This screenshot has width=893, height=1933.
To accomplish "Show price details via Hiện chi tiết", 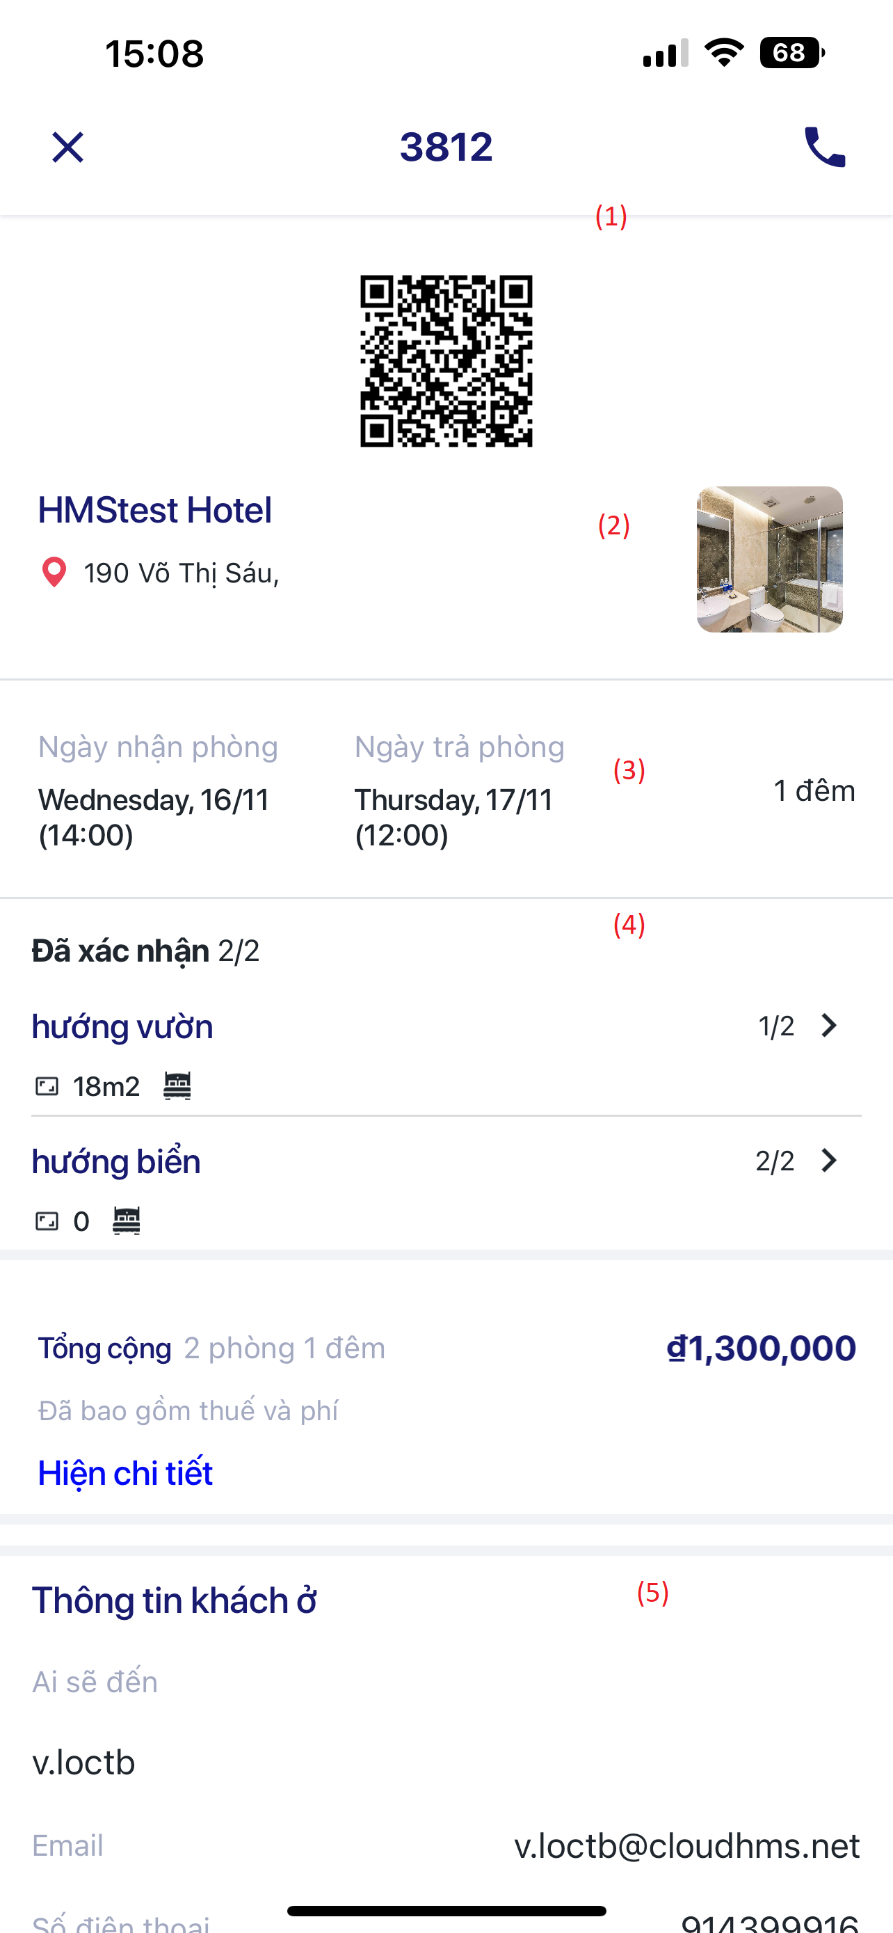I will coord(125,1473).
